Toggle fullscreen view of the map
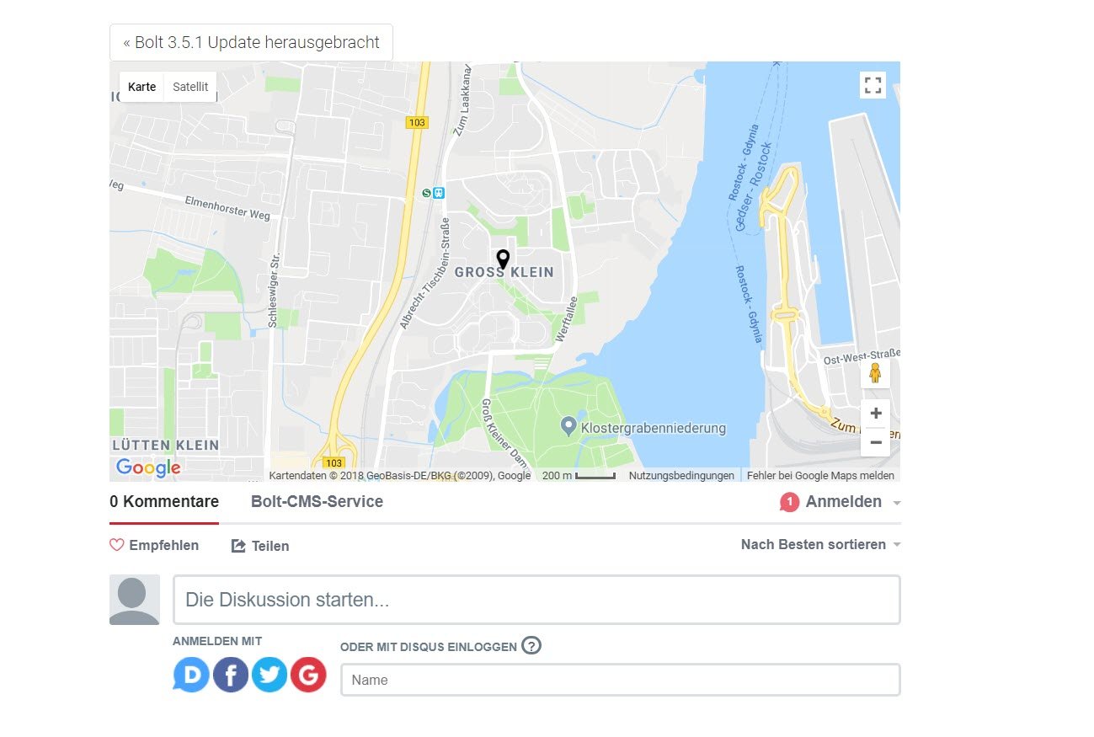This screenshot has height=737, width=1094. point(873,85)
